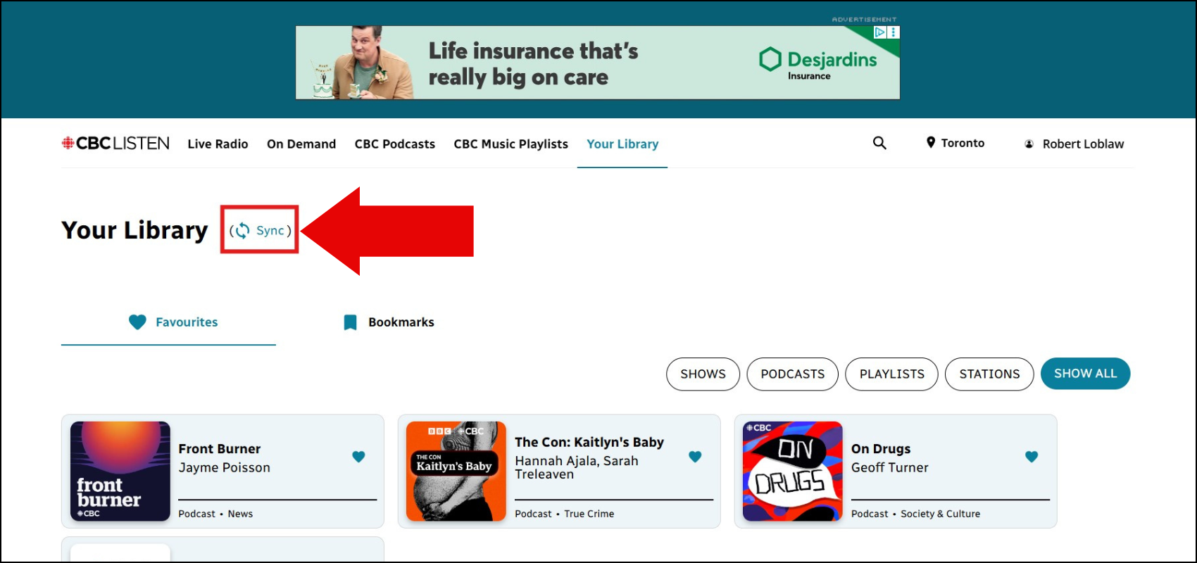
Task: Open the On Drugs title
Action: pos(881,449)
